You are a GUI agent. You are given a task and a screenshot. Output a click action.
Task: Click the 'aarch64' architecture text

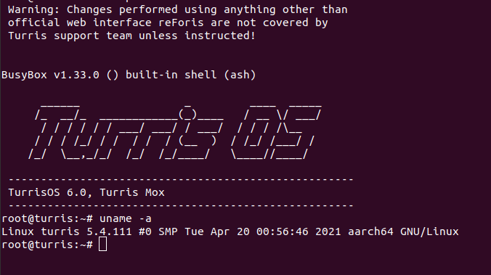(370, 231)
